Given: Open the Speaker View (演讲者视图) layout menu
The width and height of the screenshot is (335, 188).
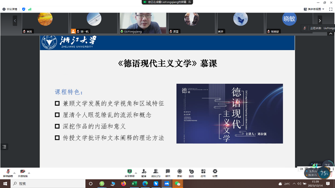Looking at the screenshot, I should [314, 9].
